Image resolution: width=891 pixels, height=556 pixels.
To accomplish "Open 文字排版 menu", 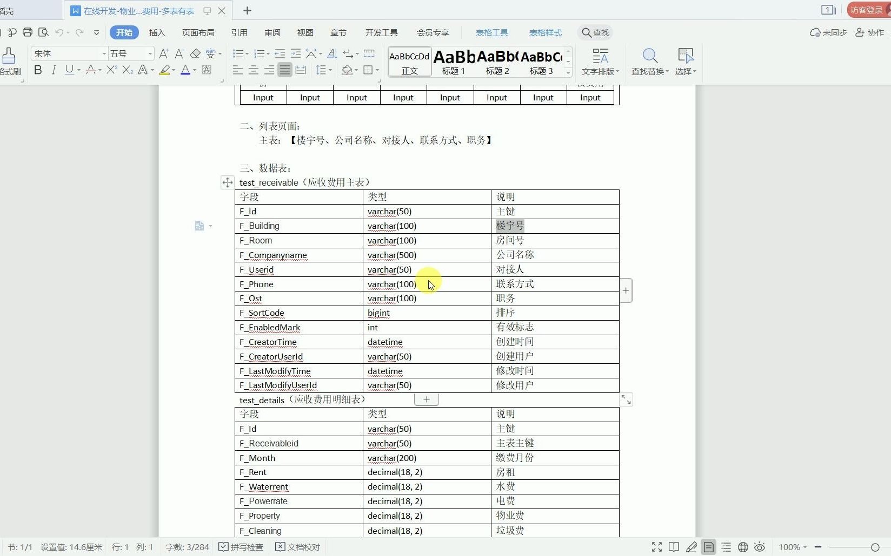I will coord(600,62).
